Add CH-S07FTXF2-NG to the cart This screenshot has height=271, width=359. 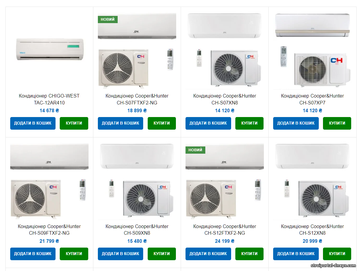[x=120, y=123]
